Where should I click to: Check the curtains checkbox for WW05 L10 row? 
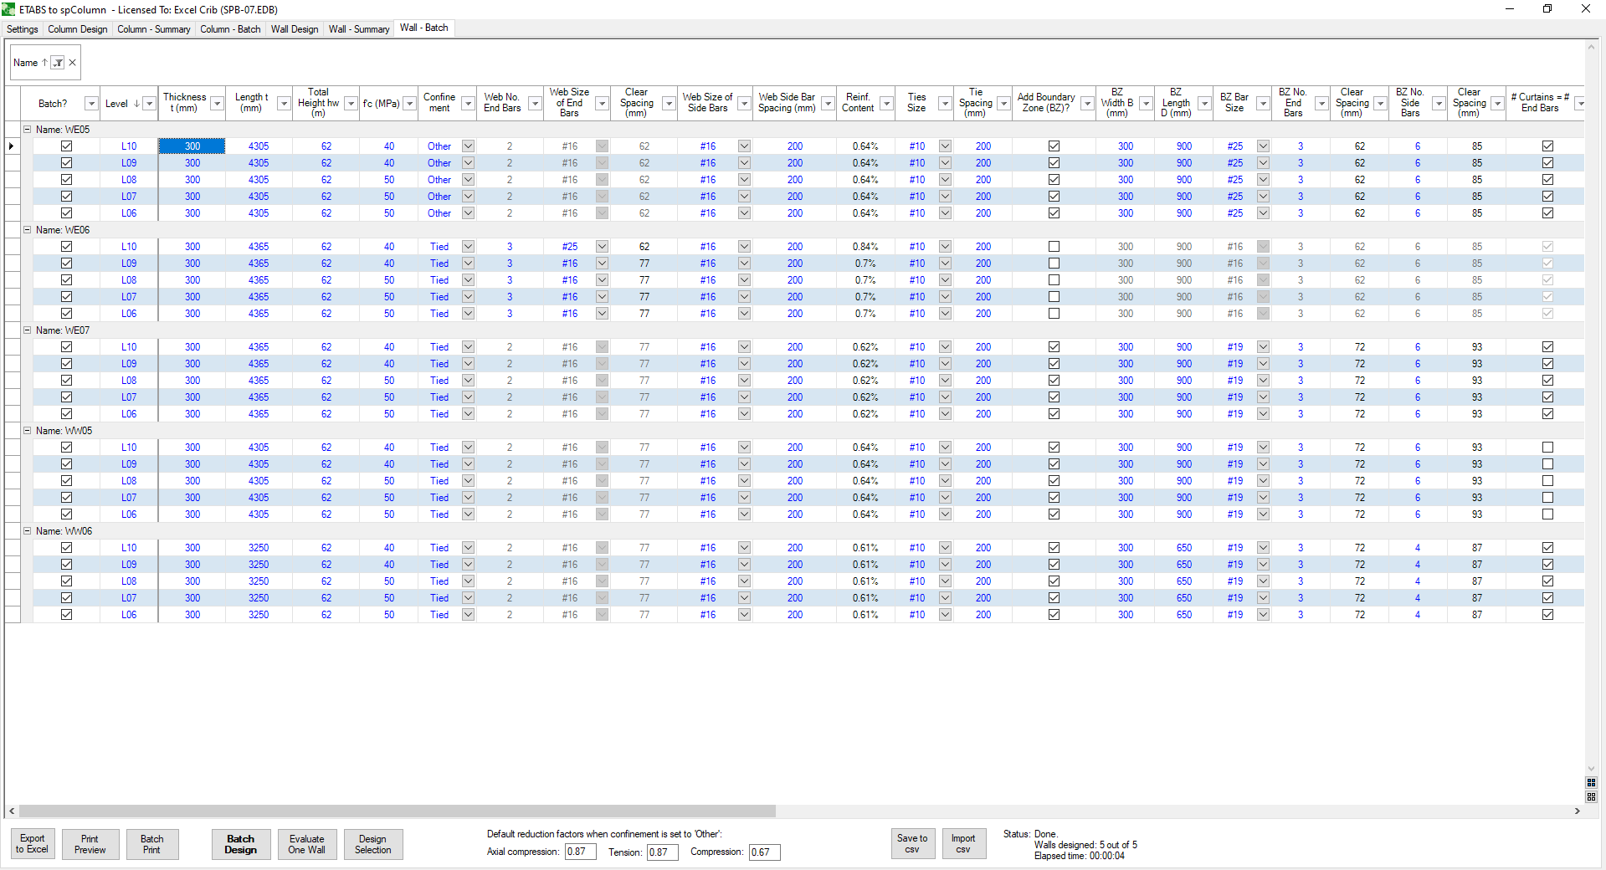click(x=1547, y=448)
